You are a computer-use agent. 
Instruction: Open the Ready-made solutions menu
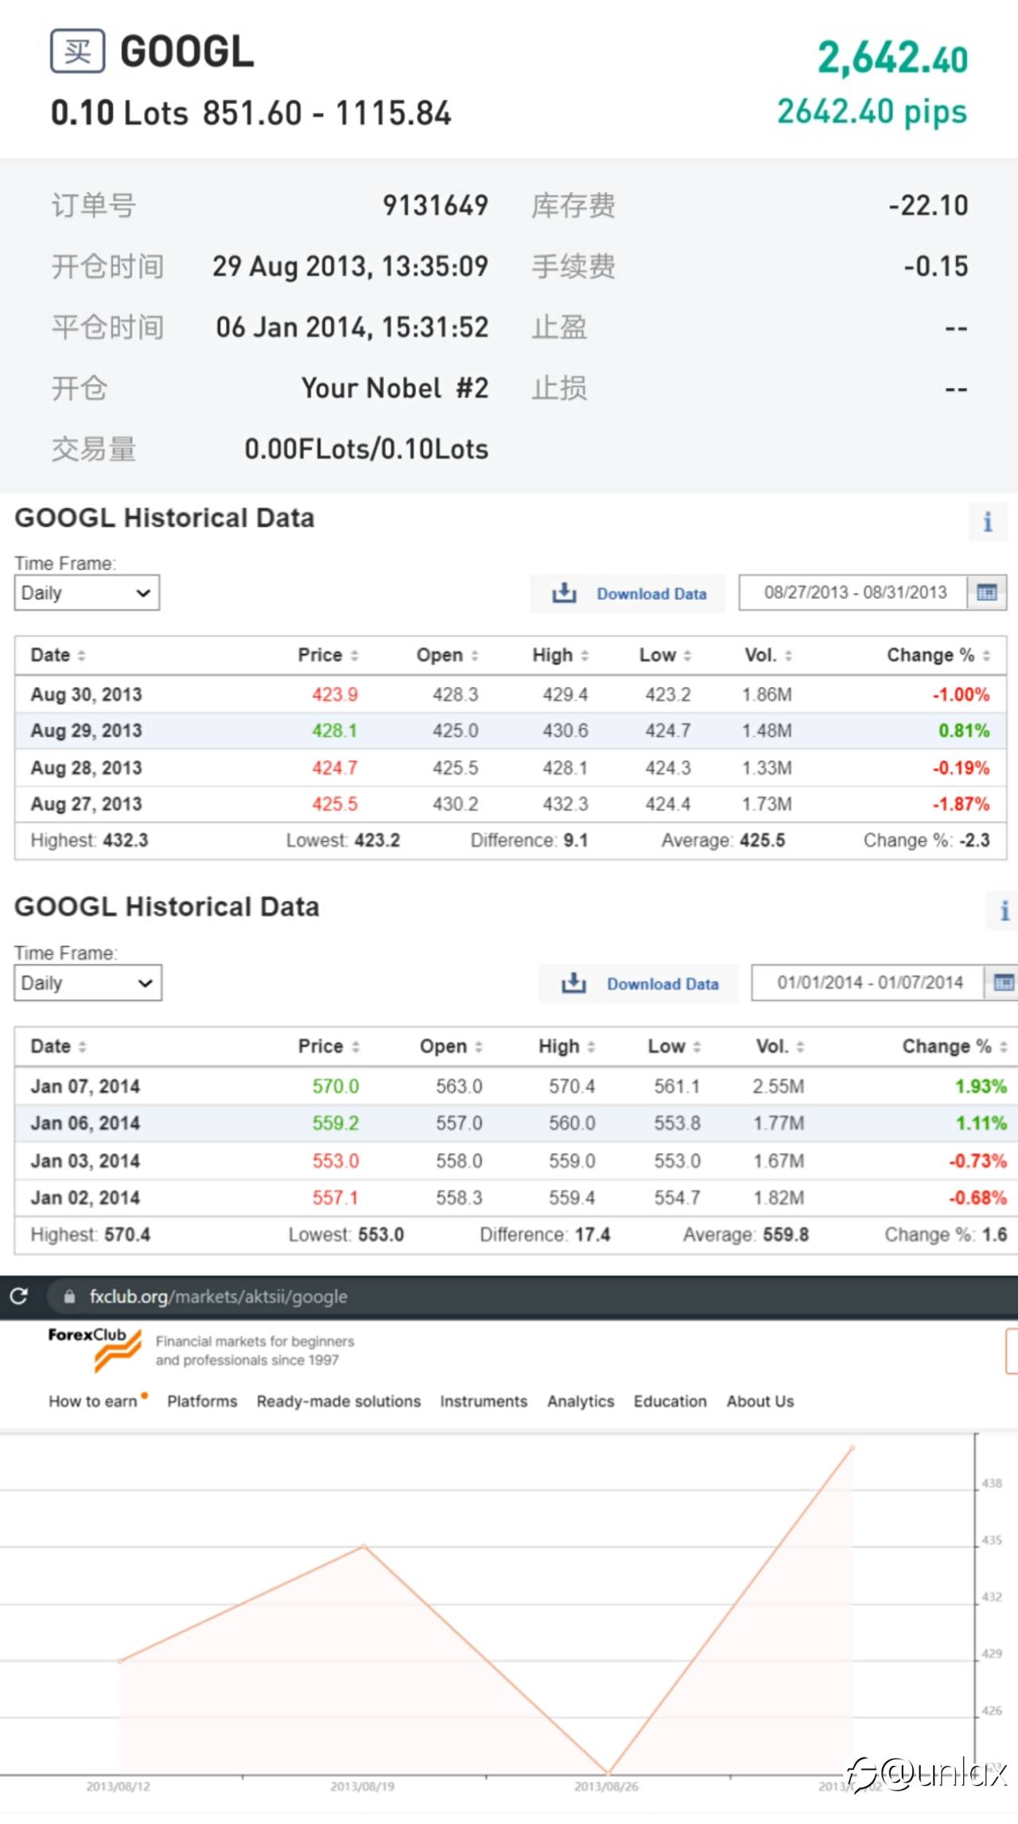(339, 1401)
